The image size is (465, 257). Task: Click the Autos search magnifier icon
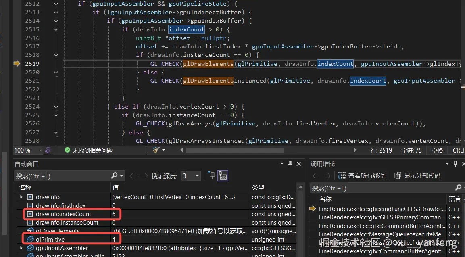tap(114, 176)
